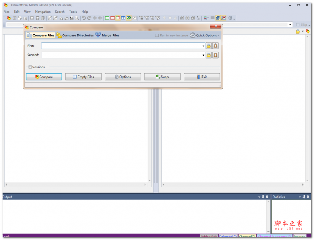This screenshot has width=314, height=240.
Task: Click the undo arrow icon in toolbar
Action: pyautogui.click(x=83, y=18)
